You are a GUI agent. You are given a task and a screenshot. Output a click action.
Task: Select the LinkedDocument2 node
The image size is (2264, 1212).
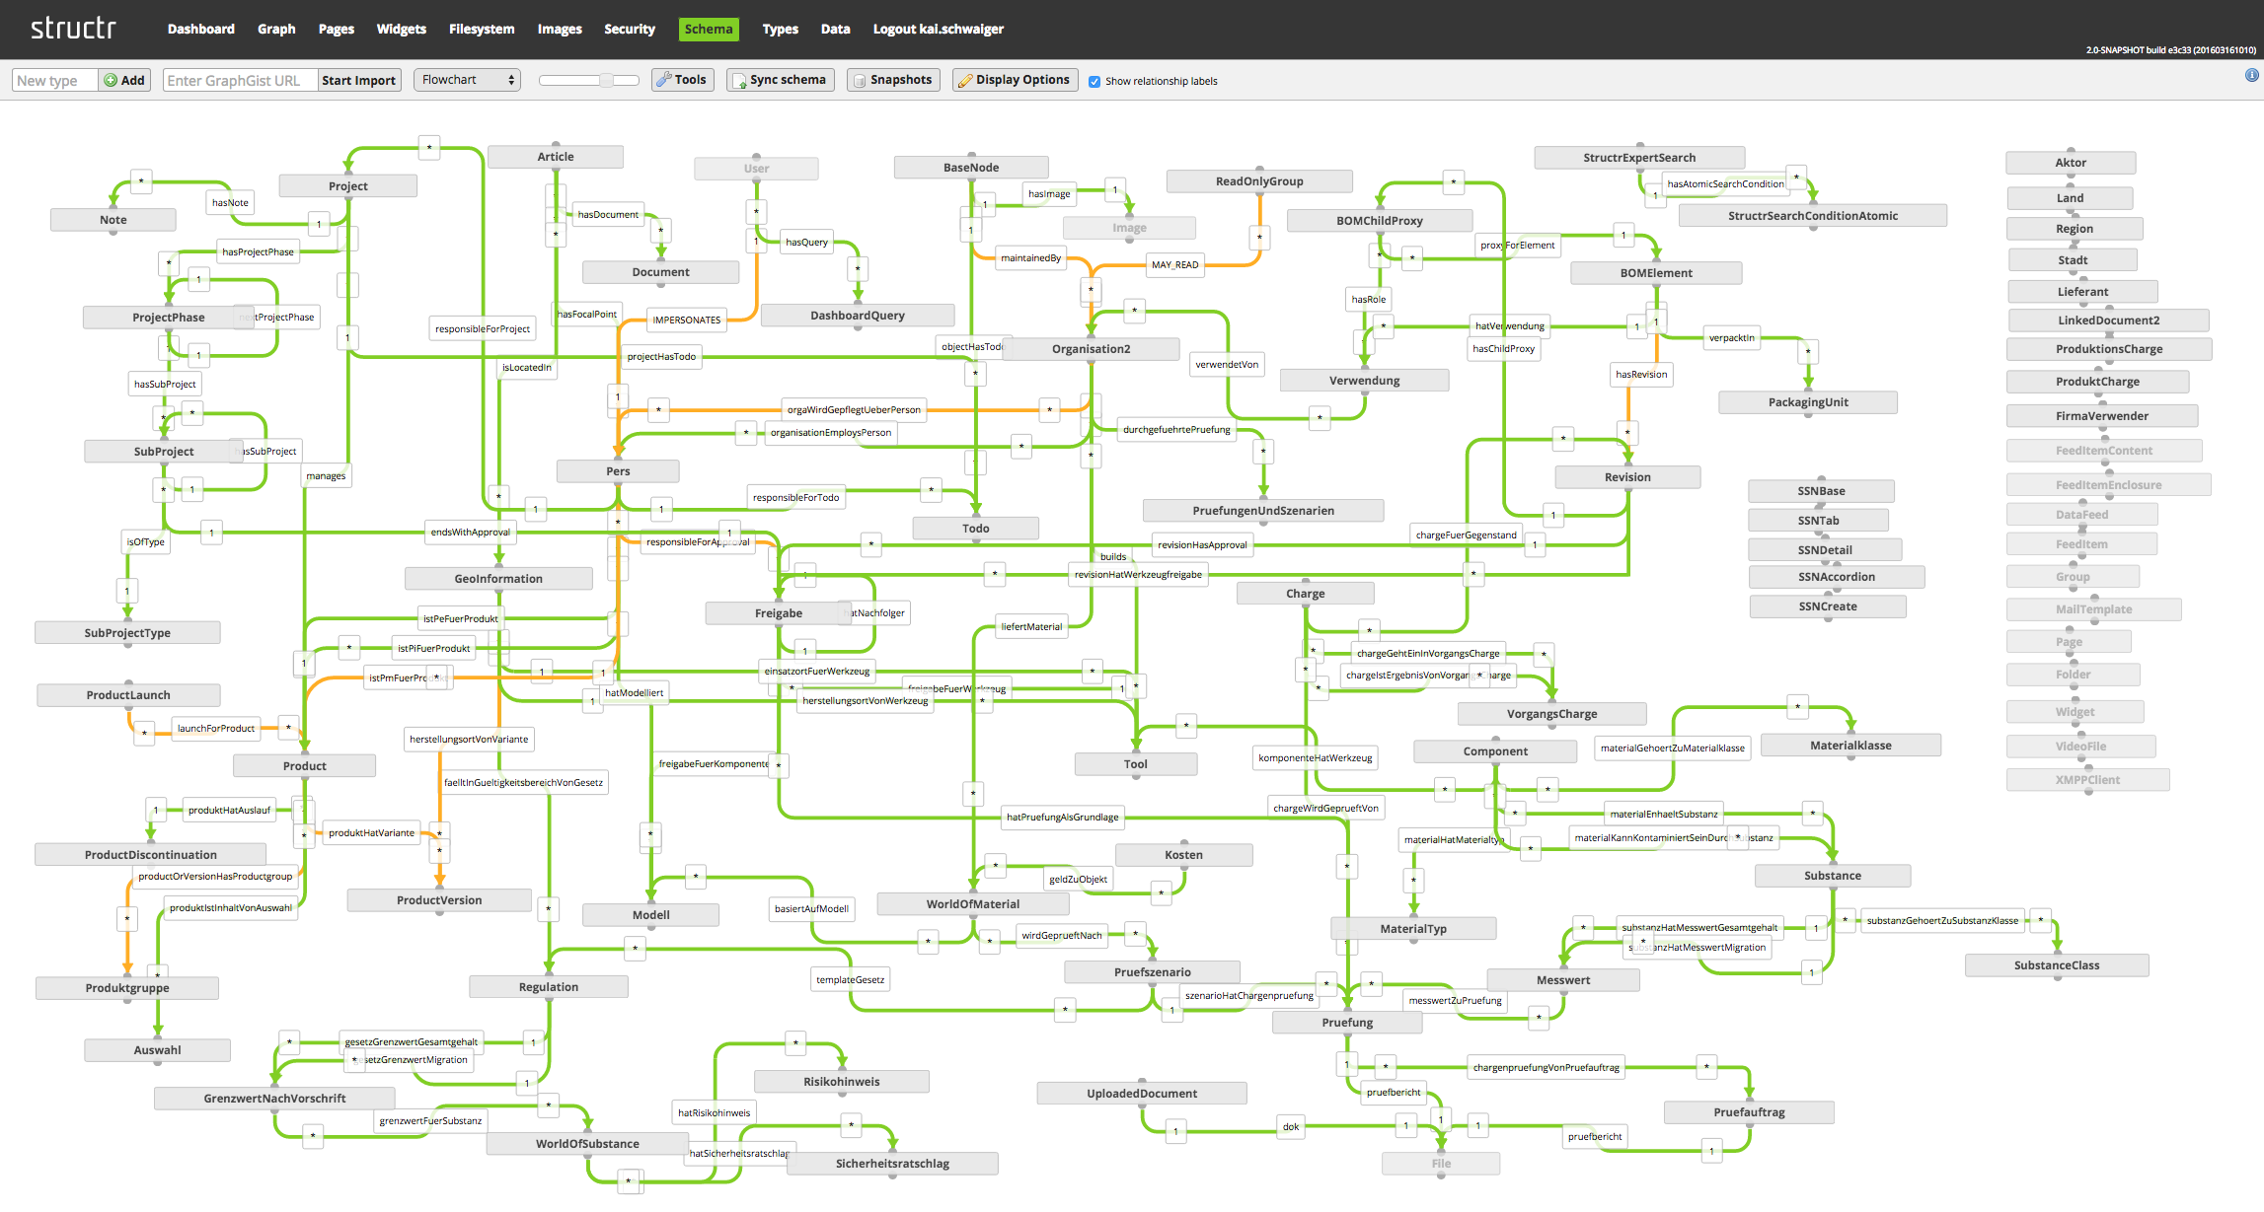pyautogui.click(x=2109, y=320)
